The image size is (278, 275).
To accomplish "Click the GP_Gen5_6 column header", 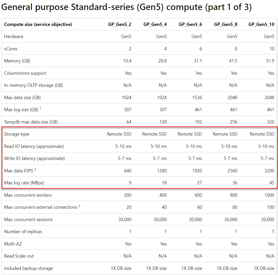I will coord(190,24).
